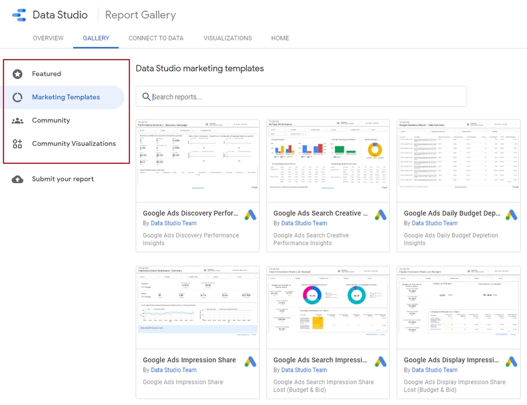Open Google Ads Search Creative report thumbnail
527x405 pixels.
[x=328, y=161]
